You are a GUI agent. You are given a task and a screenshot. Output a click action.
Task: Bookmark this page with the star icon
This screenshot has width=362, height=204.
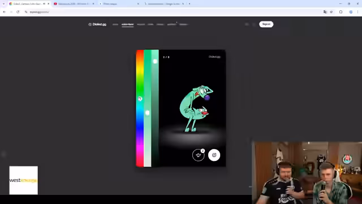331,12
